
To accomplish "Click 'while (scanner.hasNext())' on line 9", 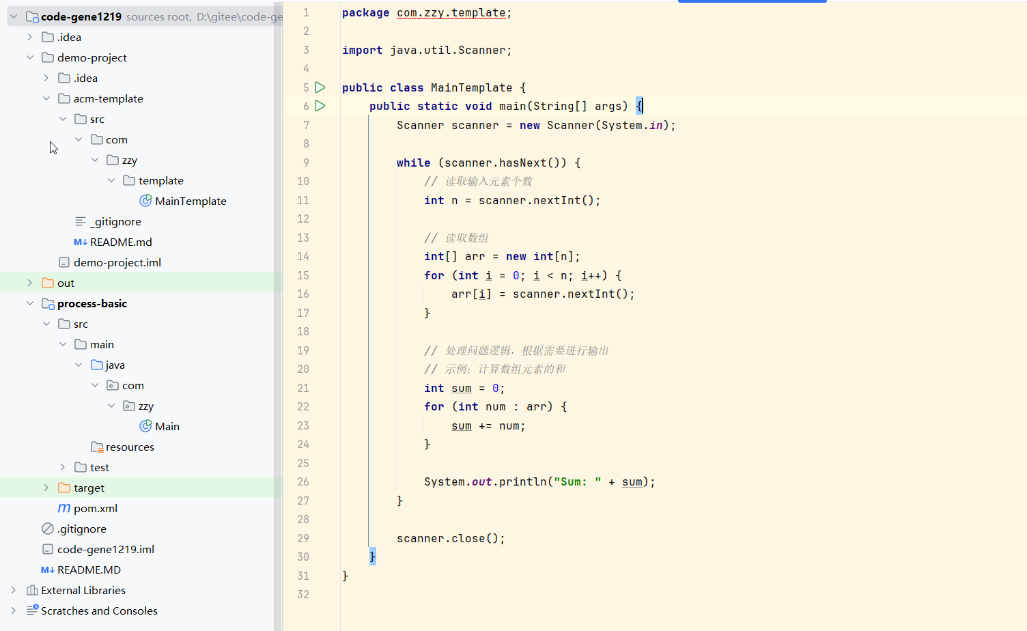I will tap(481, 163).
